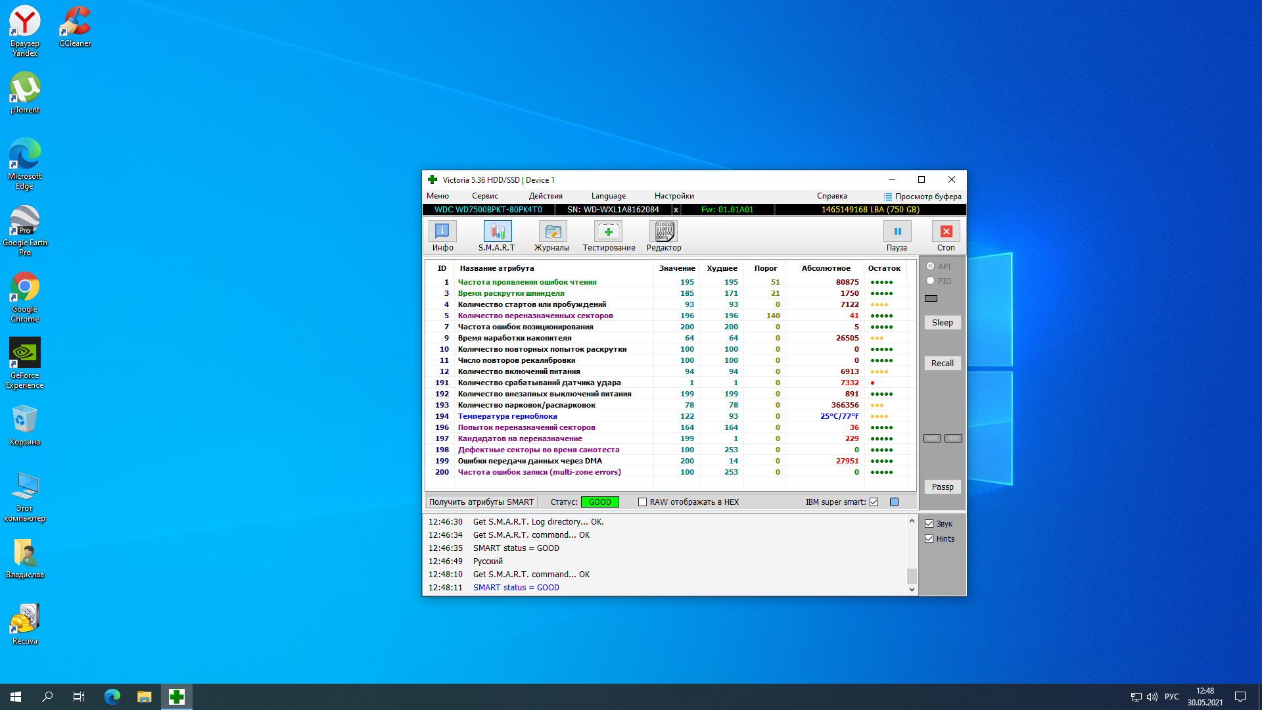Select the API radio button
1262x710 pixels.
(930, 266)
